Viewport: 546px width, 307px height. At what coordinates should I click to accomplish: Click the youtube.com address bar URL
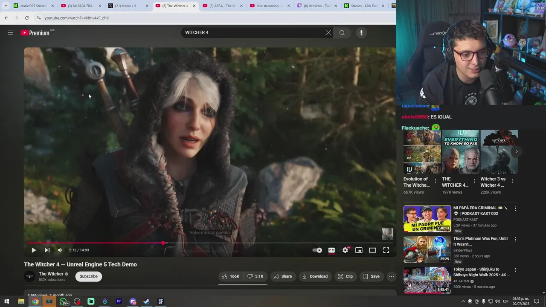77,18
